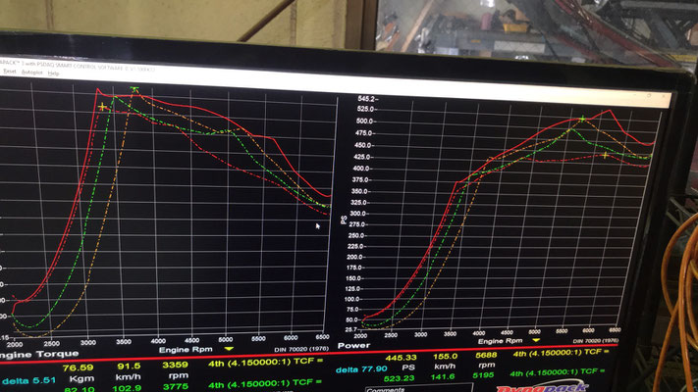
Task: Click the 500.0 power axis label
Action: coord(364,121)
